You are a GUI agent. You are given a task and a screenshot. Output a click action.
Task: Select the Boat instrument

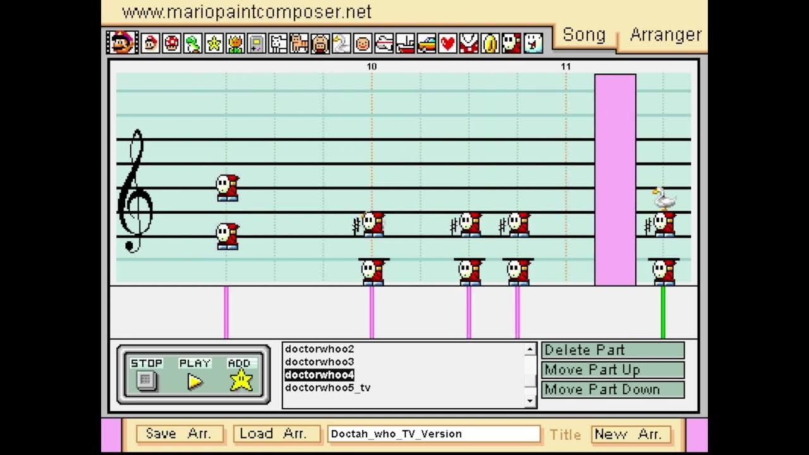pos(405,44)
